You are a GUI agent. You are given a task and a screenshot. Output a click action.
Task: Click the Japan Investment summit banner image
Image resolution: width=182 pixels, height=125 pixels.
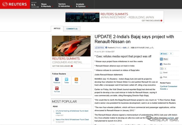click(x=82, y=17)
